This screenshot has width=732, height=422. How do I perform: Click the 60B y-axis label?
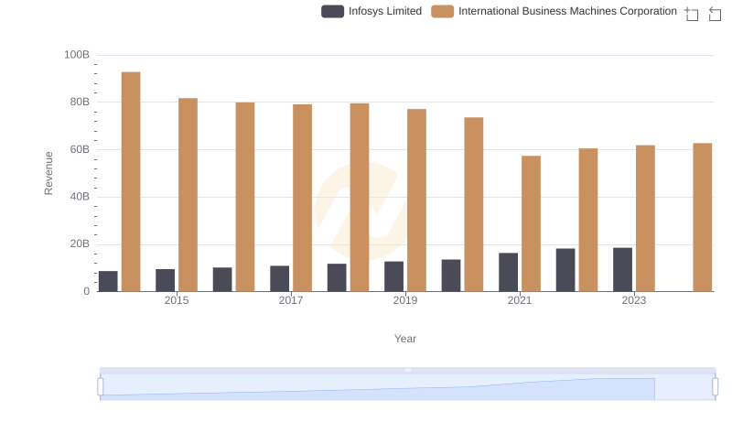tap(80, 149)
